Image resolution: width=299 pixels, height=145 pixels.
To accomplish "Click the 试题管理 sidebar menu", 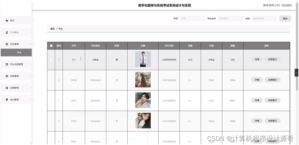I will (18, 88).
